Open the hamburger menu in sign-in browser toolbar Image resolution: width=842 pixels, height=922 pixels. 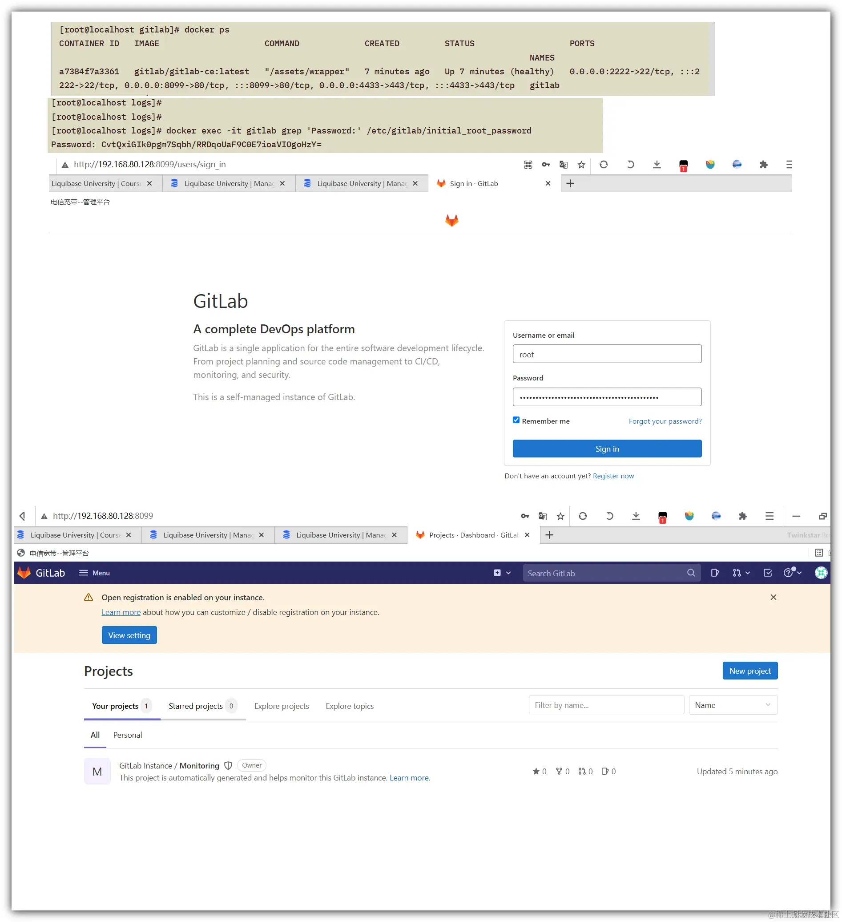(x=788, y=165)
